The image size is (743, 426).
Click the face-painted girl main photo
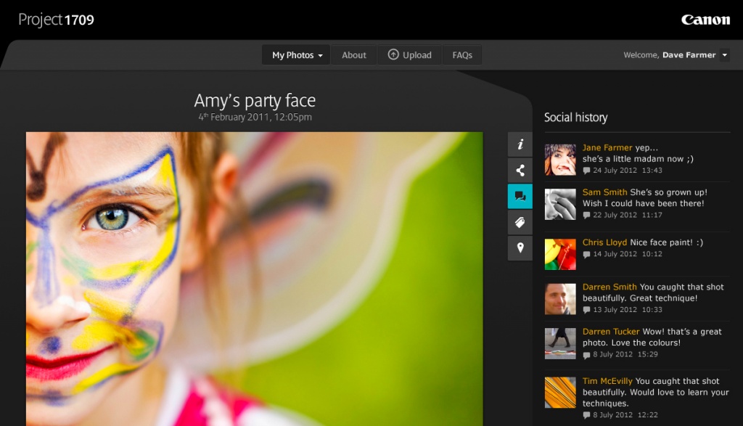pyautogui.click(x=255, y=279)
